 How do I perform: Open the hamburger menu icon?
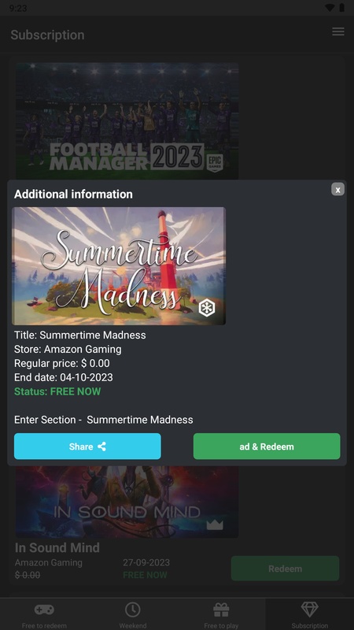(x=338, y=31)
